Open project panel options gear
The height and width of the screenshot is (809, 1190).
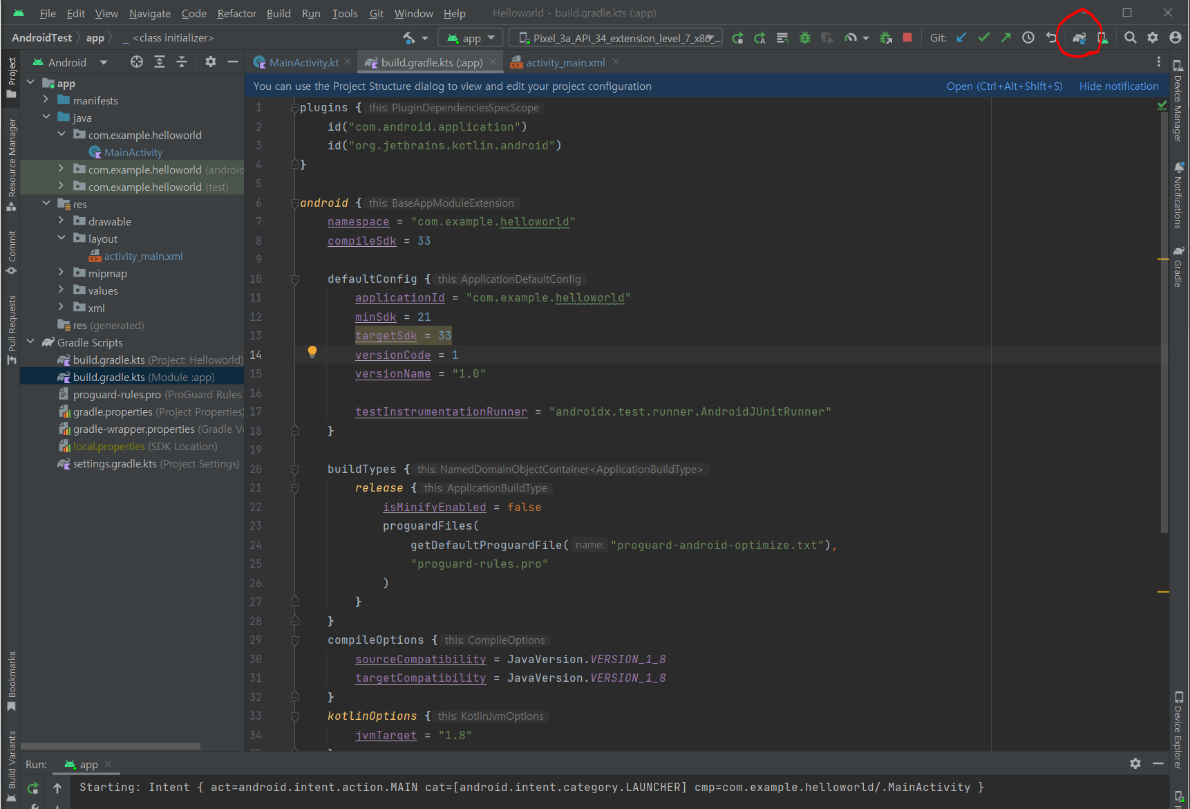tap(211, 62)
